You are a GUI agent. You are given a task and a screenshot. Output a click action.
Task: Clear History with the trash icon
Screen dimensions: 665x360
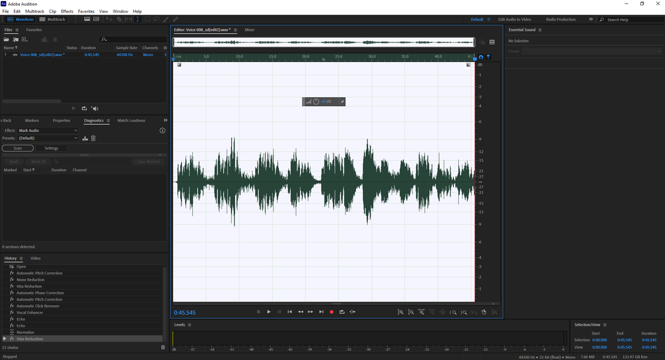163,347
